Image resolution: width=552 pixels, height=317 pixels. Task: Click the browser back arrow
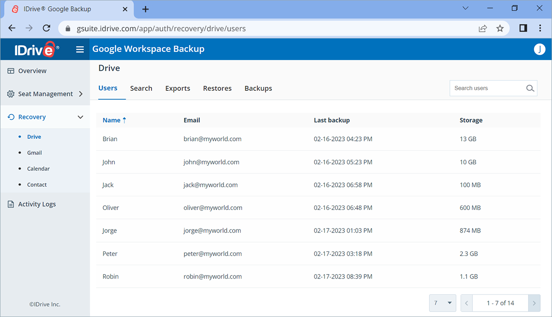[12, 28]
